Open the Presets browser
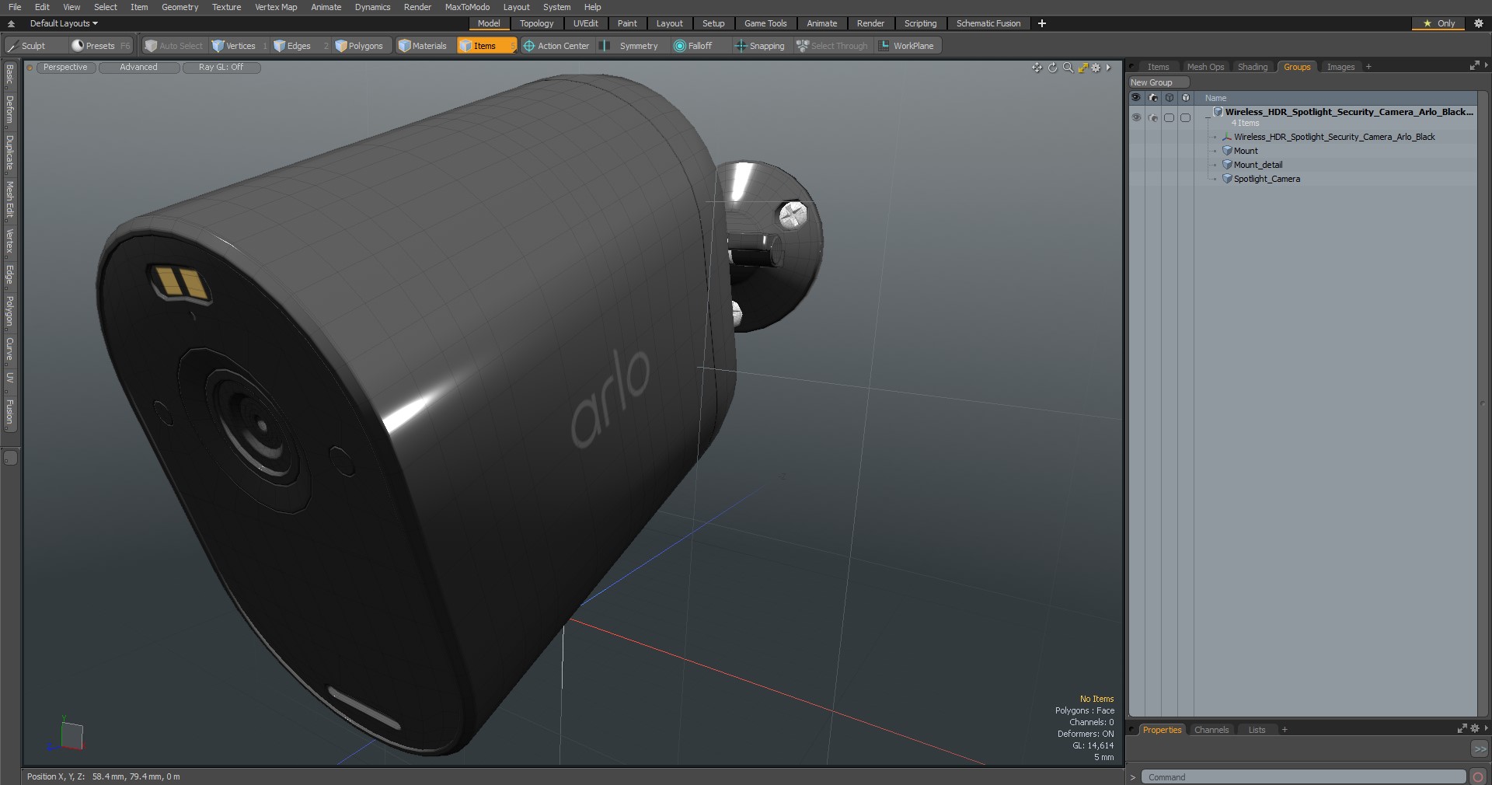1492x785 pixels. coord(101,46)
